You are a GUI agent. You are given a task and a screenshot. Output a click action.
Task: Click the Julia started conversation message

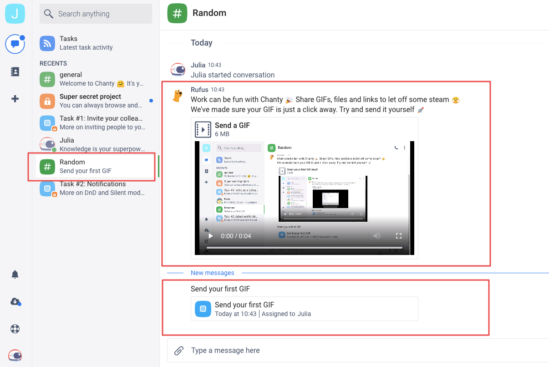click(x=233, y=75)
